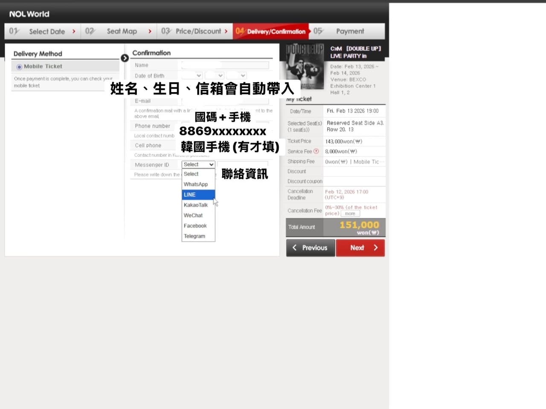Click the 8,000won service fee value
546x409 pixels.
click(x=341, y=151)
